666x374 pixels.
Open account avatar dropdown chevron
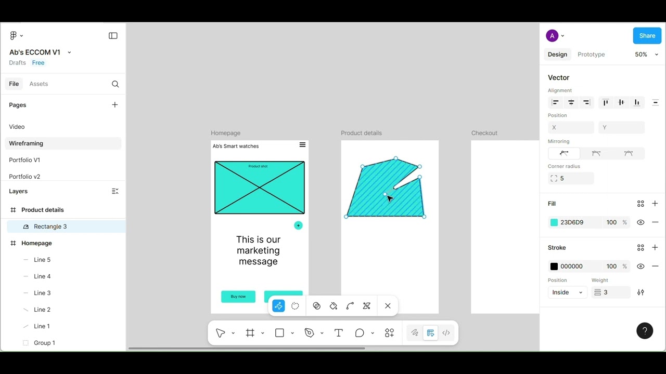click(x=562, y=36)
